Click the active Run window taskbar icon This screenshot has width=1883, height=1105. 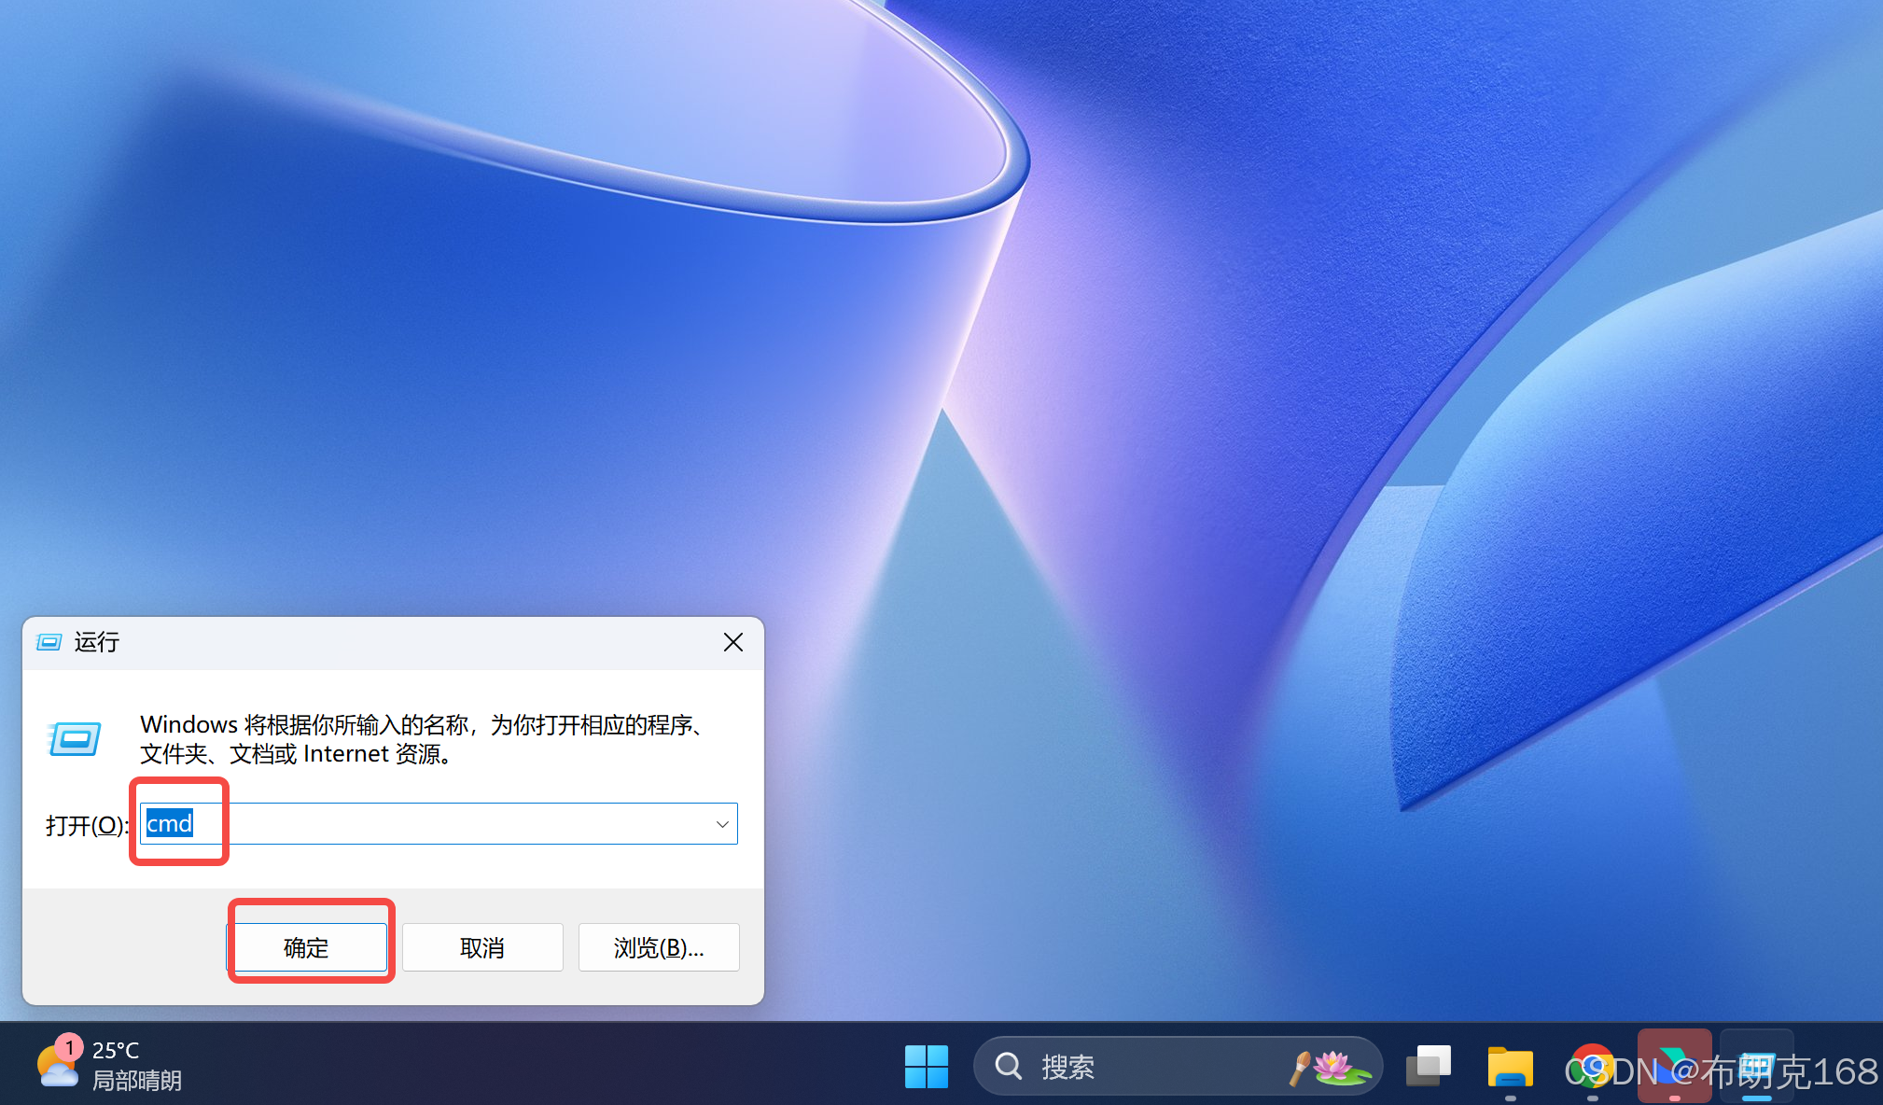1756,1064
